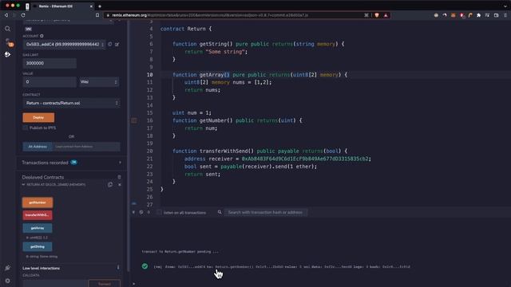Viewport: 511px width, 287px height.
Task: Copy the account address to clipboard
Action: coord(110,45)
